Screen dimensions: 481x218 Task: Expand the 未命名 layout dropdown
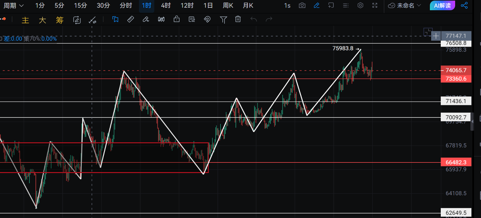click(x=405, y=5)
